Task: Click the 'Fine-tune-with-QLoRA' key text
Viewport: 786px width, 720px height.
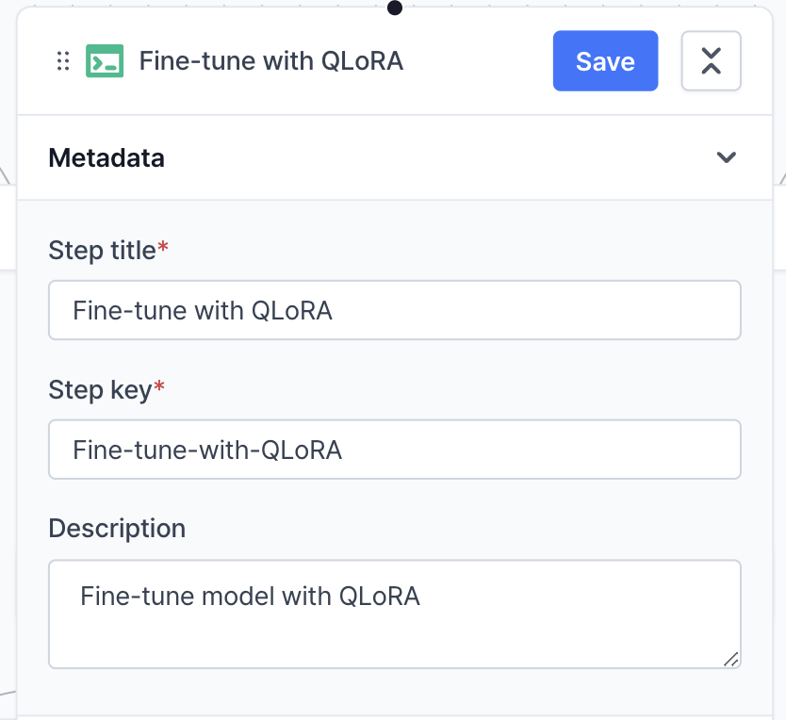Action: click(x=207, y=450)
